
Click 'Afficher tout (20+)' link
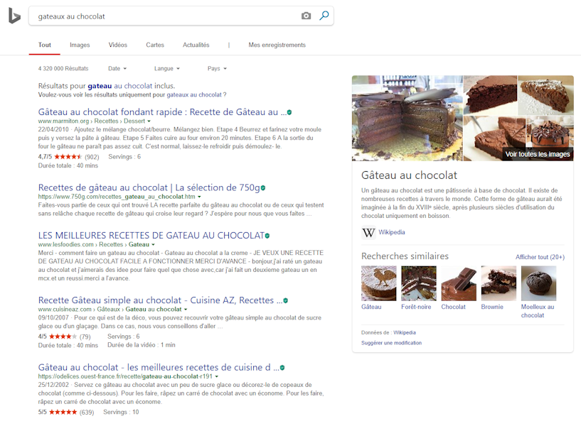coord(540,257)
